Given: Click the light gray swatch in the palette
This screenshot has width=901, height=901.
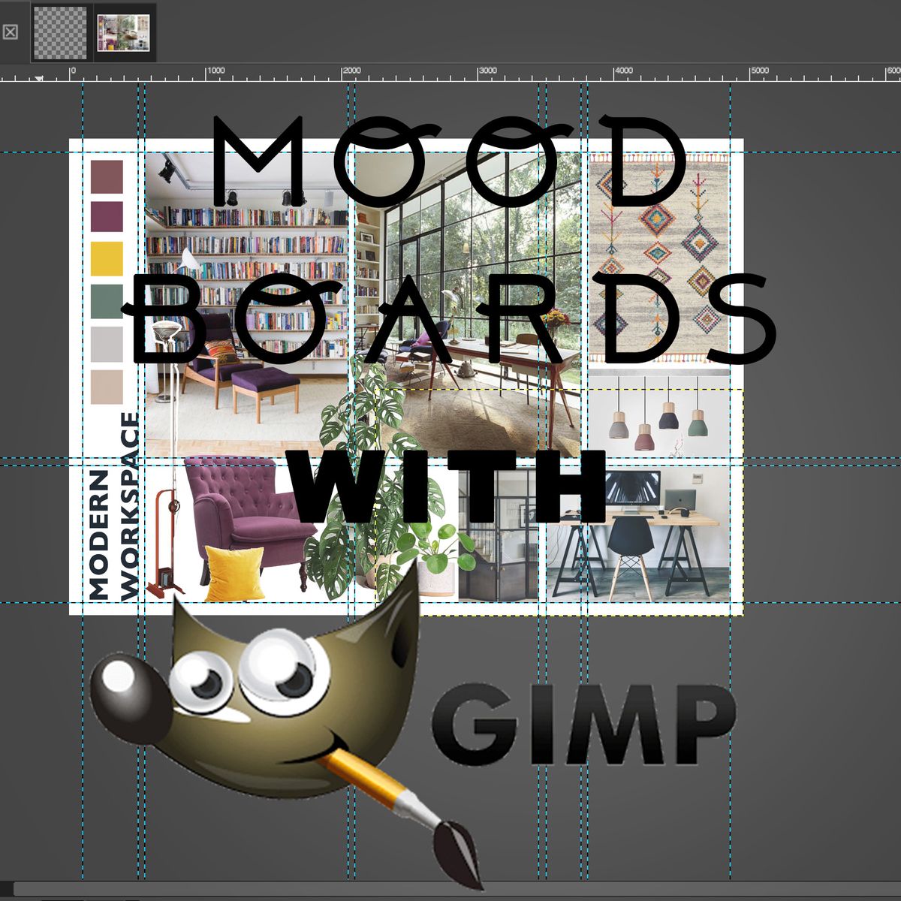Looking at the screenshot, I should coord(107,342).
